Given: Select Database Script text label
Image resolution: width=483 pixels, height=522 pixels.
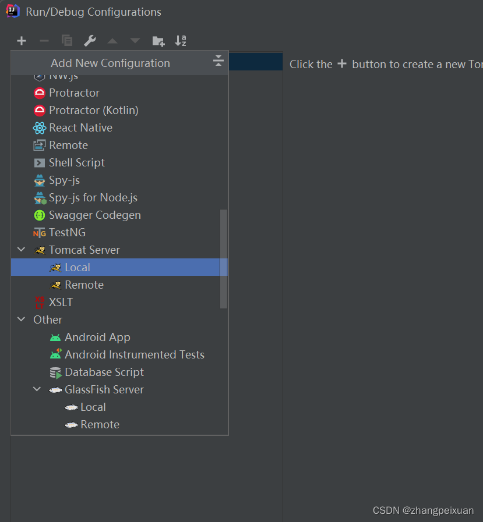Looking at the screenshot, I should pos(104,372).
